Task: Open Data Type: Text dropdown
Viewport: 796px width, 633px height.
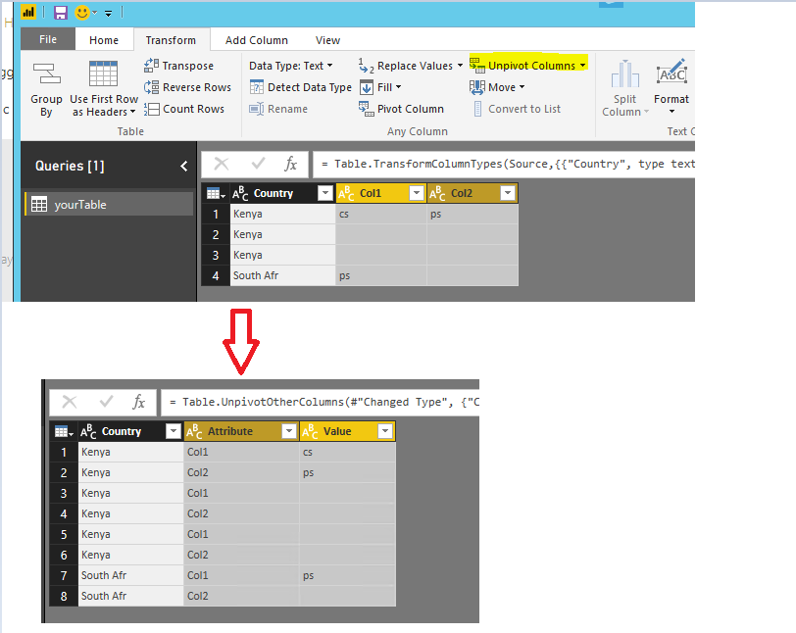Action: pyautogui.click(x=291, y=66)
